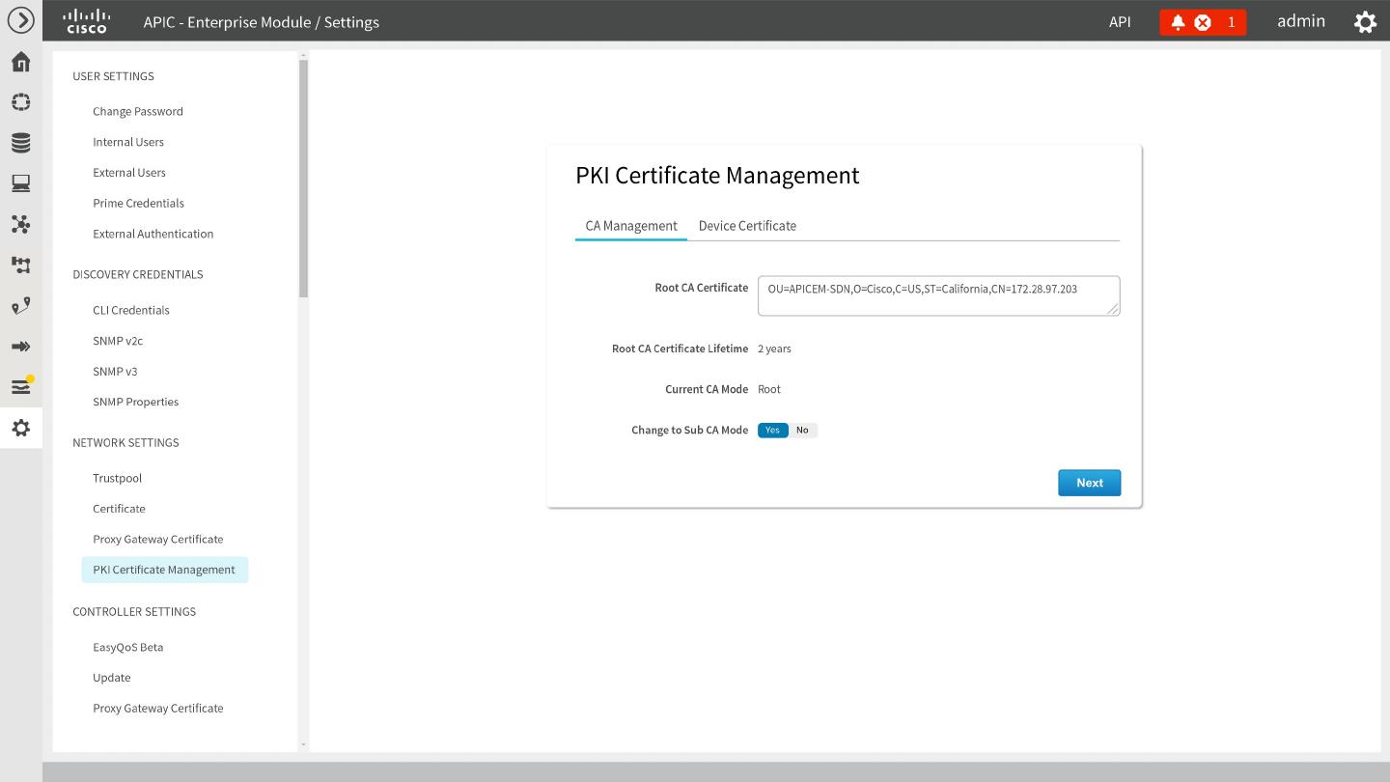Open Update under Controller Settings
This screenshot has height=782, width=1390.
pos(112,678)
